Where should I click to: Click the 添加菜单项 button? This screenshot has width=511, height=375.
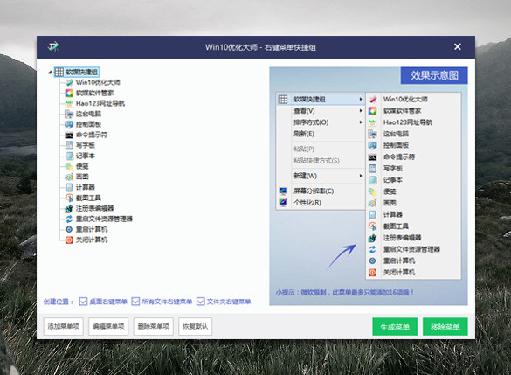tap(64, 326)
